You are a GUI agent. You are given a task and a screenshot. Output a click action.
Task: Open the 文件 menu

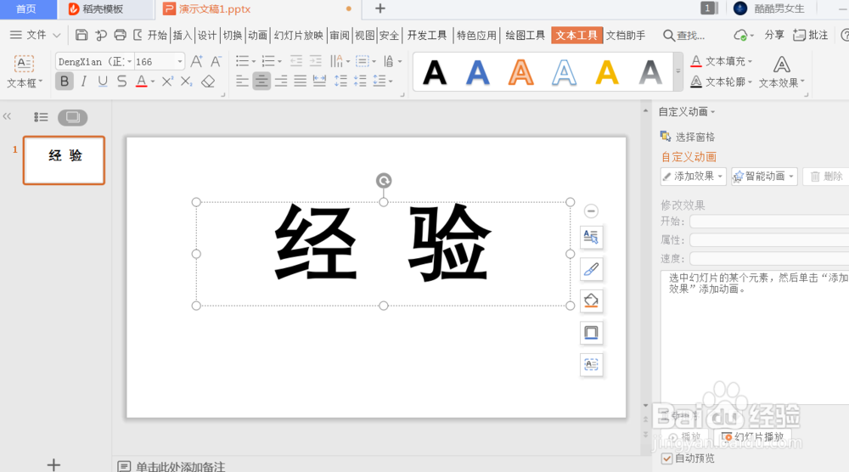point(35,35)
